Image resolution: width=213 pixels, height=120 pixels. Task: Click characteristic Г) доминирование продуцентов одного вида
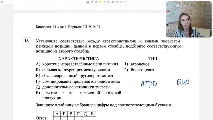click(x=78, y=81)
